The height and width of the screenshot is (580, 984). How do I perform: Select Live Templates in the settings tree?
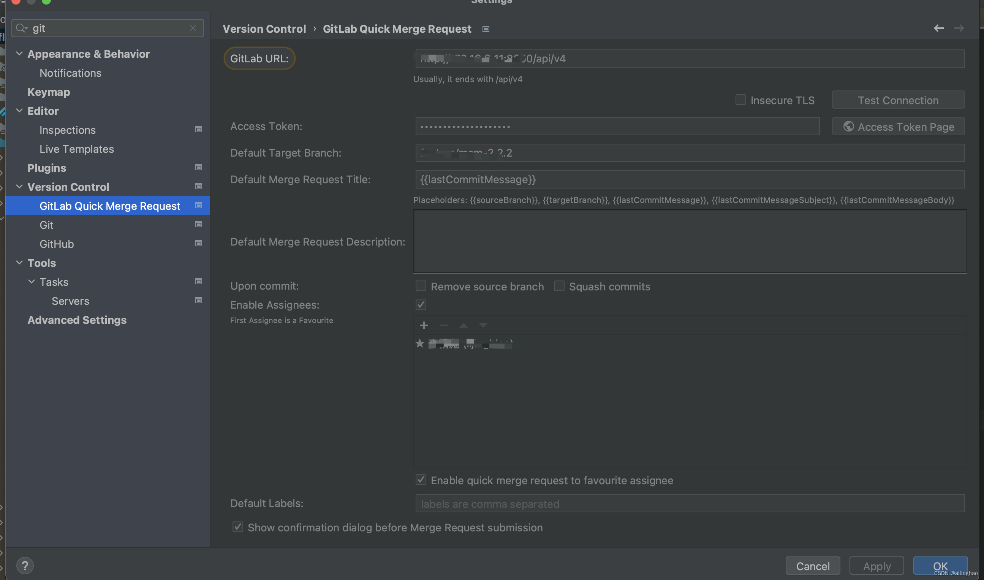point(77,149)
